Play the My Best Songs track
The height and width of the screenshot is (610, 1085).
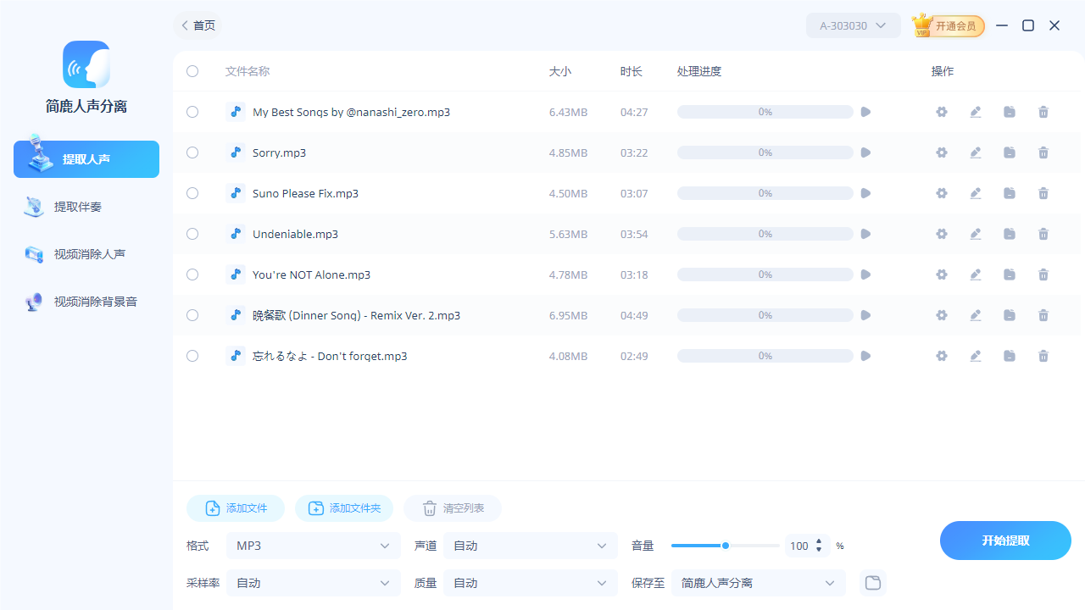click(865, 112)
